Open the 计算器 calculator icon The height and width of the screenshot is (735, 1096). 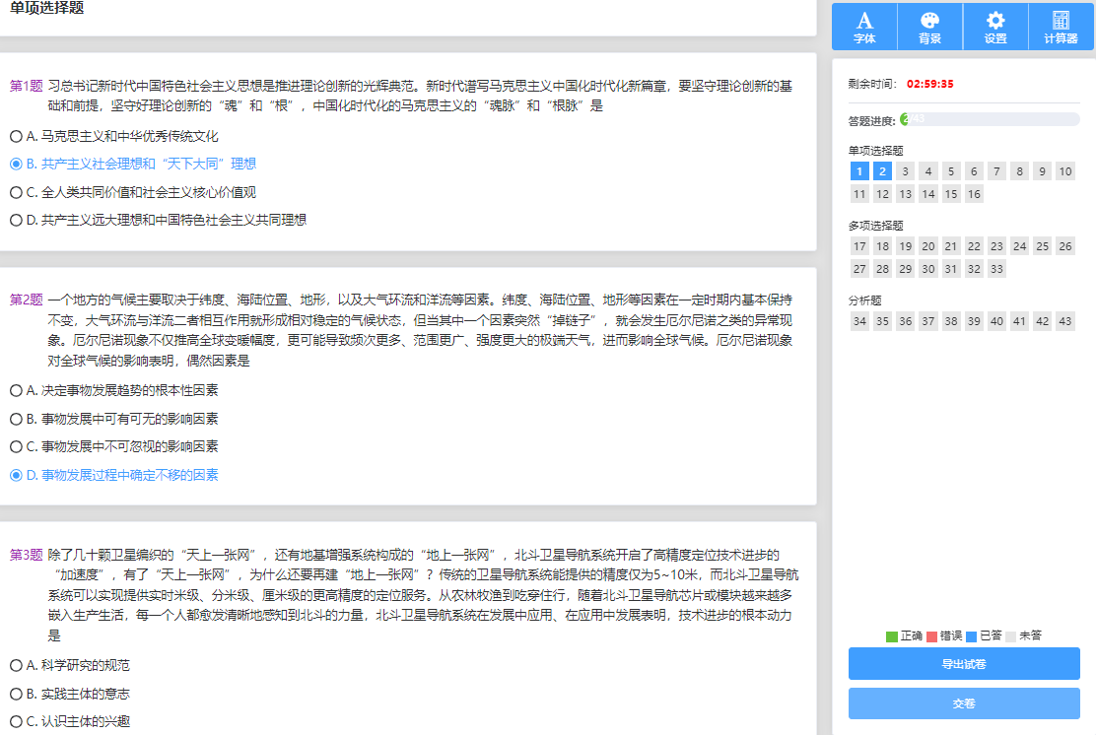tap(1061, 27)
